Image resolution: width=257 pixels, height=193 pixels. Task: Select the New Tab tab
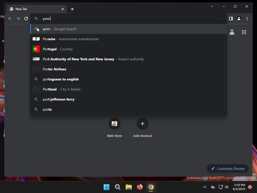(x=37, y=9)
